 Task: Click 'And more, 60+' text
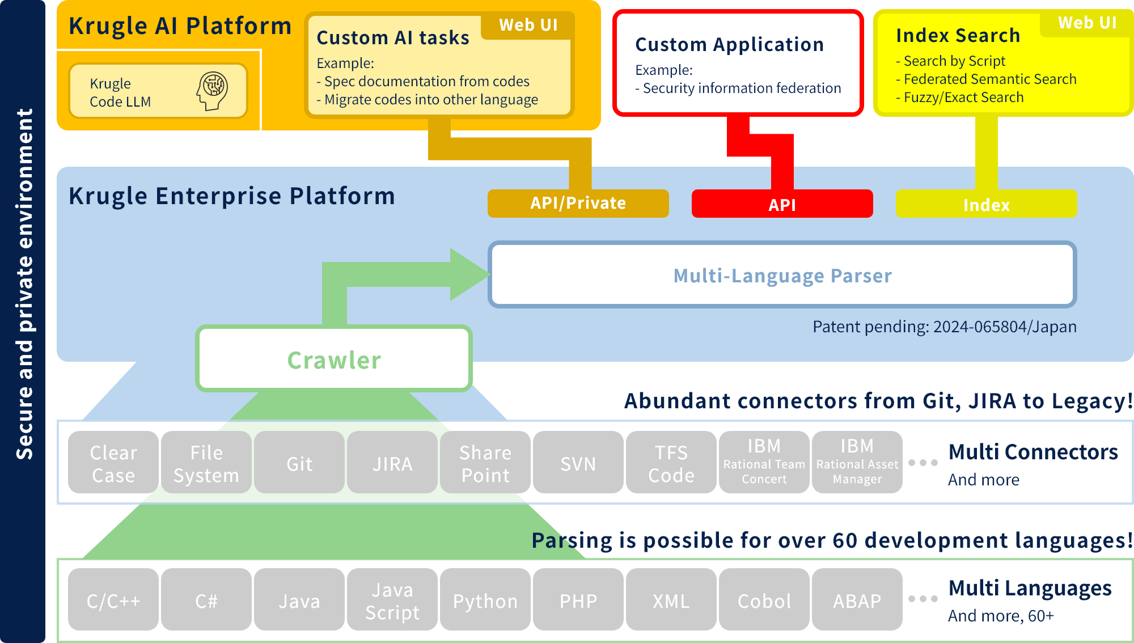1001,616
